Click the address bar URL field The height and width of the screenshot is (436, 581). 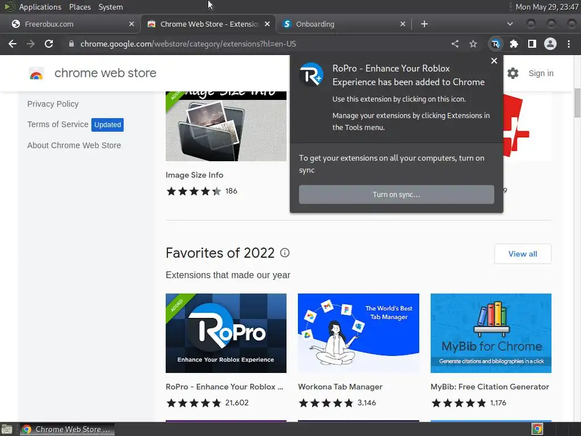tap(256, 44)
